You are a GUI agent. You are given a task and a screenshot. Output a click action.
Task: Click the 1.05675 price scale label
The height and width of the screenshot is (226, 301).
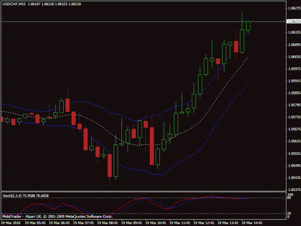point(294,129)
